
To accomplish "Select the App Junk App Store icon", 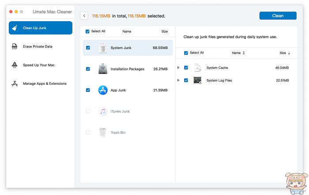I will coord(103,90).
